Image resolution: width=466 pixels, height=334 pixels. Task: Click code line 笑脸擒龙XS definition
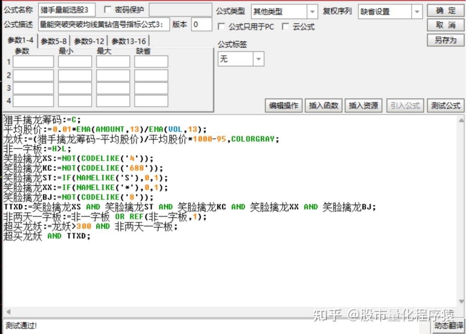pos(79,159)
